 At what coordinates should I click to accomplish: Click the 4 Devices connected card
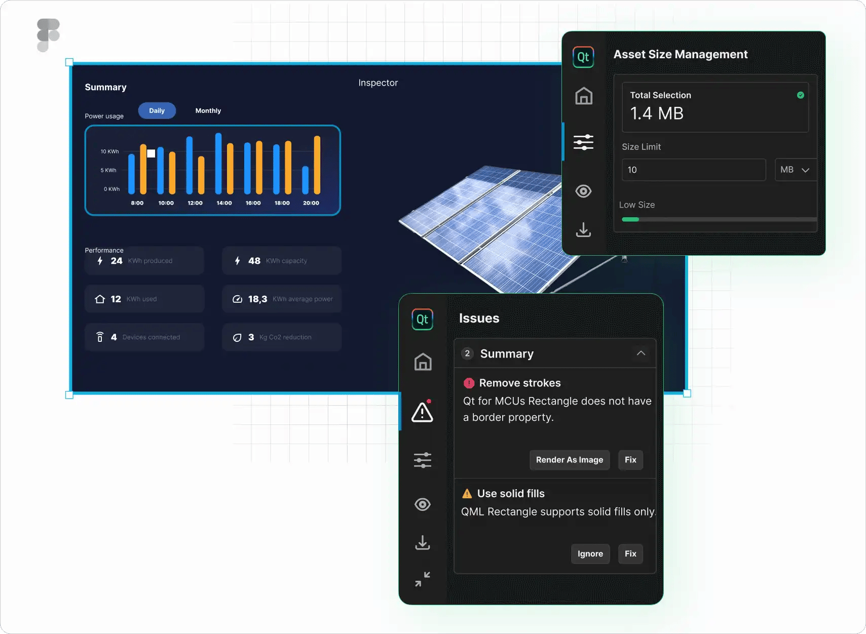(144, 337)
